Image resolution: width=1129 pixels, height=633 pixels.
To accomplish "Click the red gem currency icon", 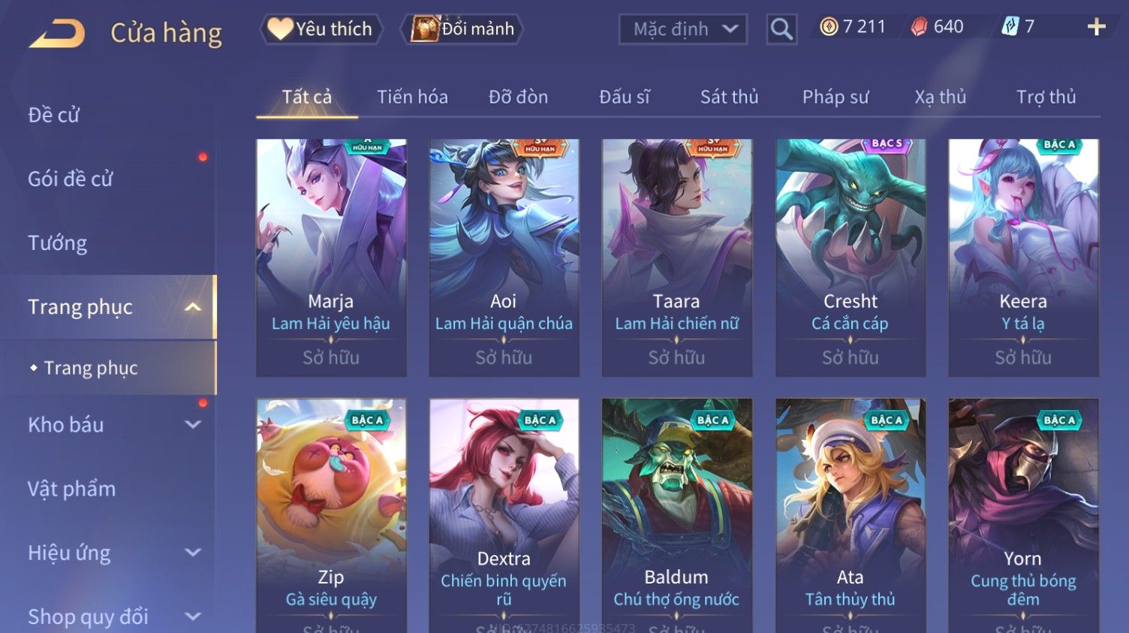I will coord(919,27).
